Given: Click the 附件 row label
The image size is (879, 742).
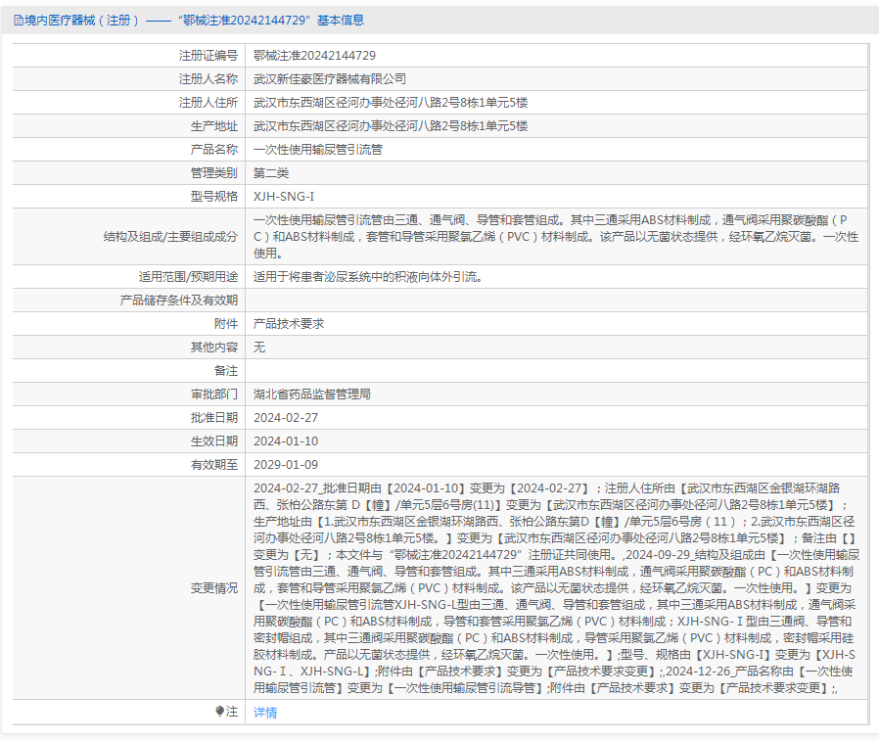Looking at the screenshot, I should click(x=226, y=324).
